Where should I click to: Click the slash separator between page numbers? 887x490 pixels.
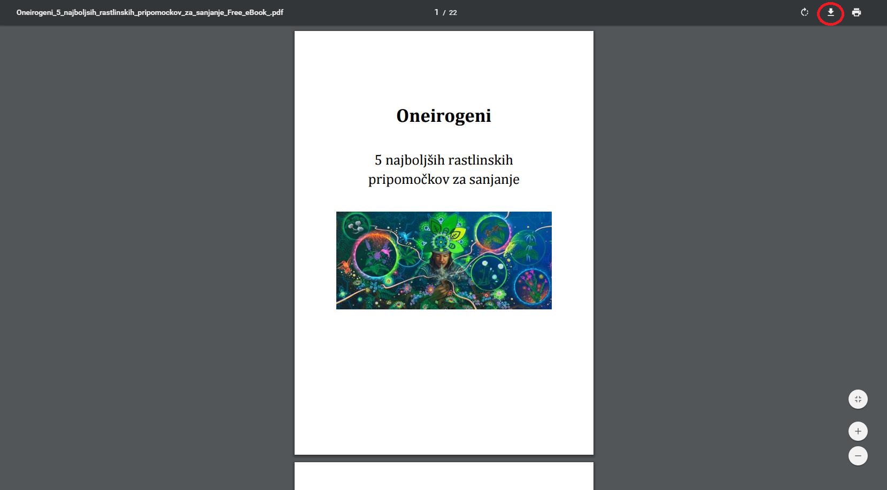tap(444, 12)
